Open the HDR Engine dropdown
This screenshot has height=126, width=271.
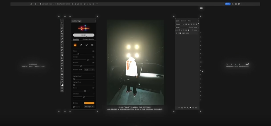(x=89, y=107)
